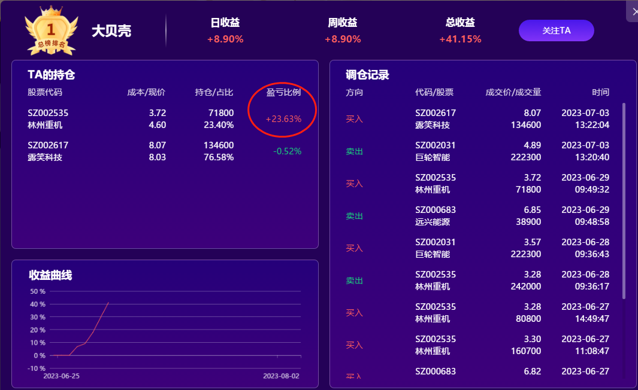Click the 76.58% position share value
638x390 pixels.
pyautogui.click(x=219, y=157)
